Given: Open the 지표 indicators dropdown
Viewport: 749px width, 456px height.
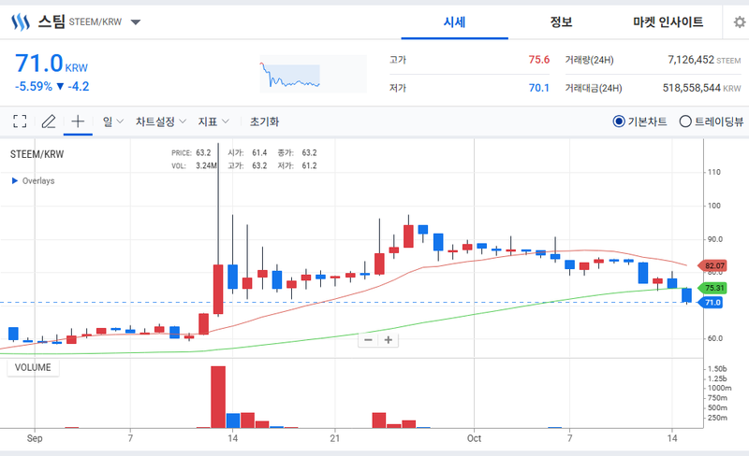Looking at the screenshot, I should coord(213,121).
